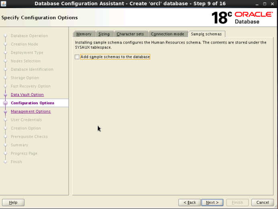
Task: Click User Credentials step label
Action: tap(26, 120)
